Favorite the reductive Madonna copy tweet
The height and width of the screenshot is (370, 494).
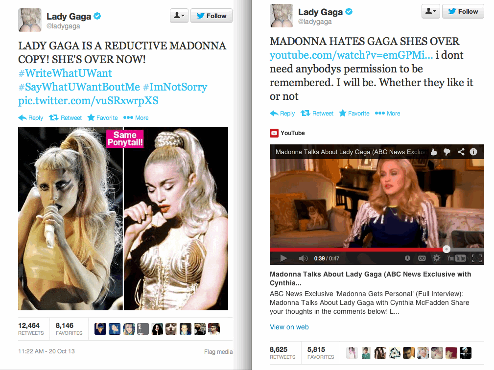pyautogui.click(x=102, y=118)
